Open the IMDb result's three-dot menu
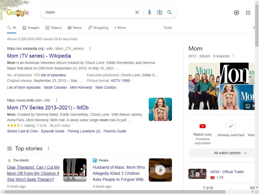Image resolution: width=259 pixels, height=194 pixels. pos(56,100)
